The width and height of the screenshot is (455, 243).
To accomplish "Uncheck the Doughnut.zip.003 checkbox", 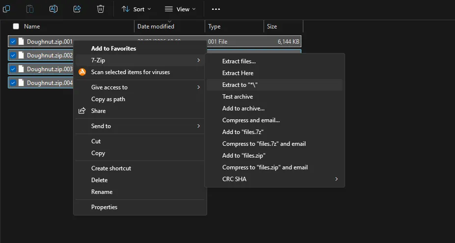I will (13, 69).
